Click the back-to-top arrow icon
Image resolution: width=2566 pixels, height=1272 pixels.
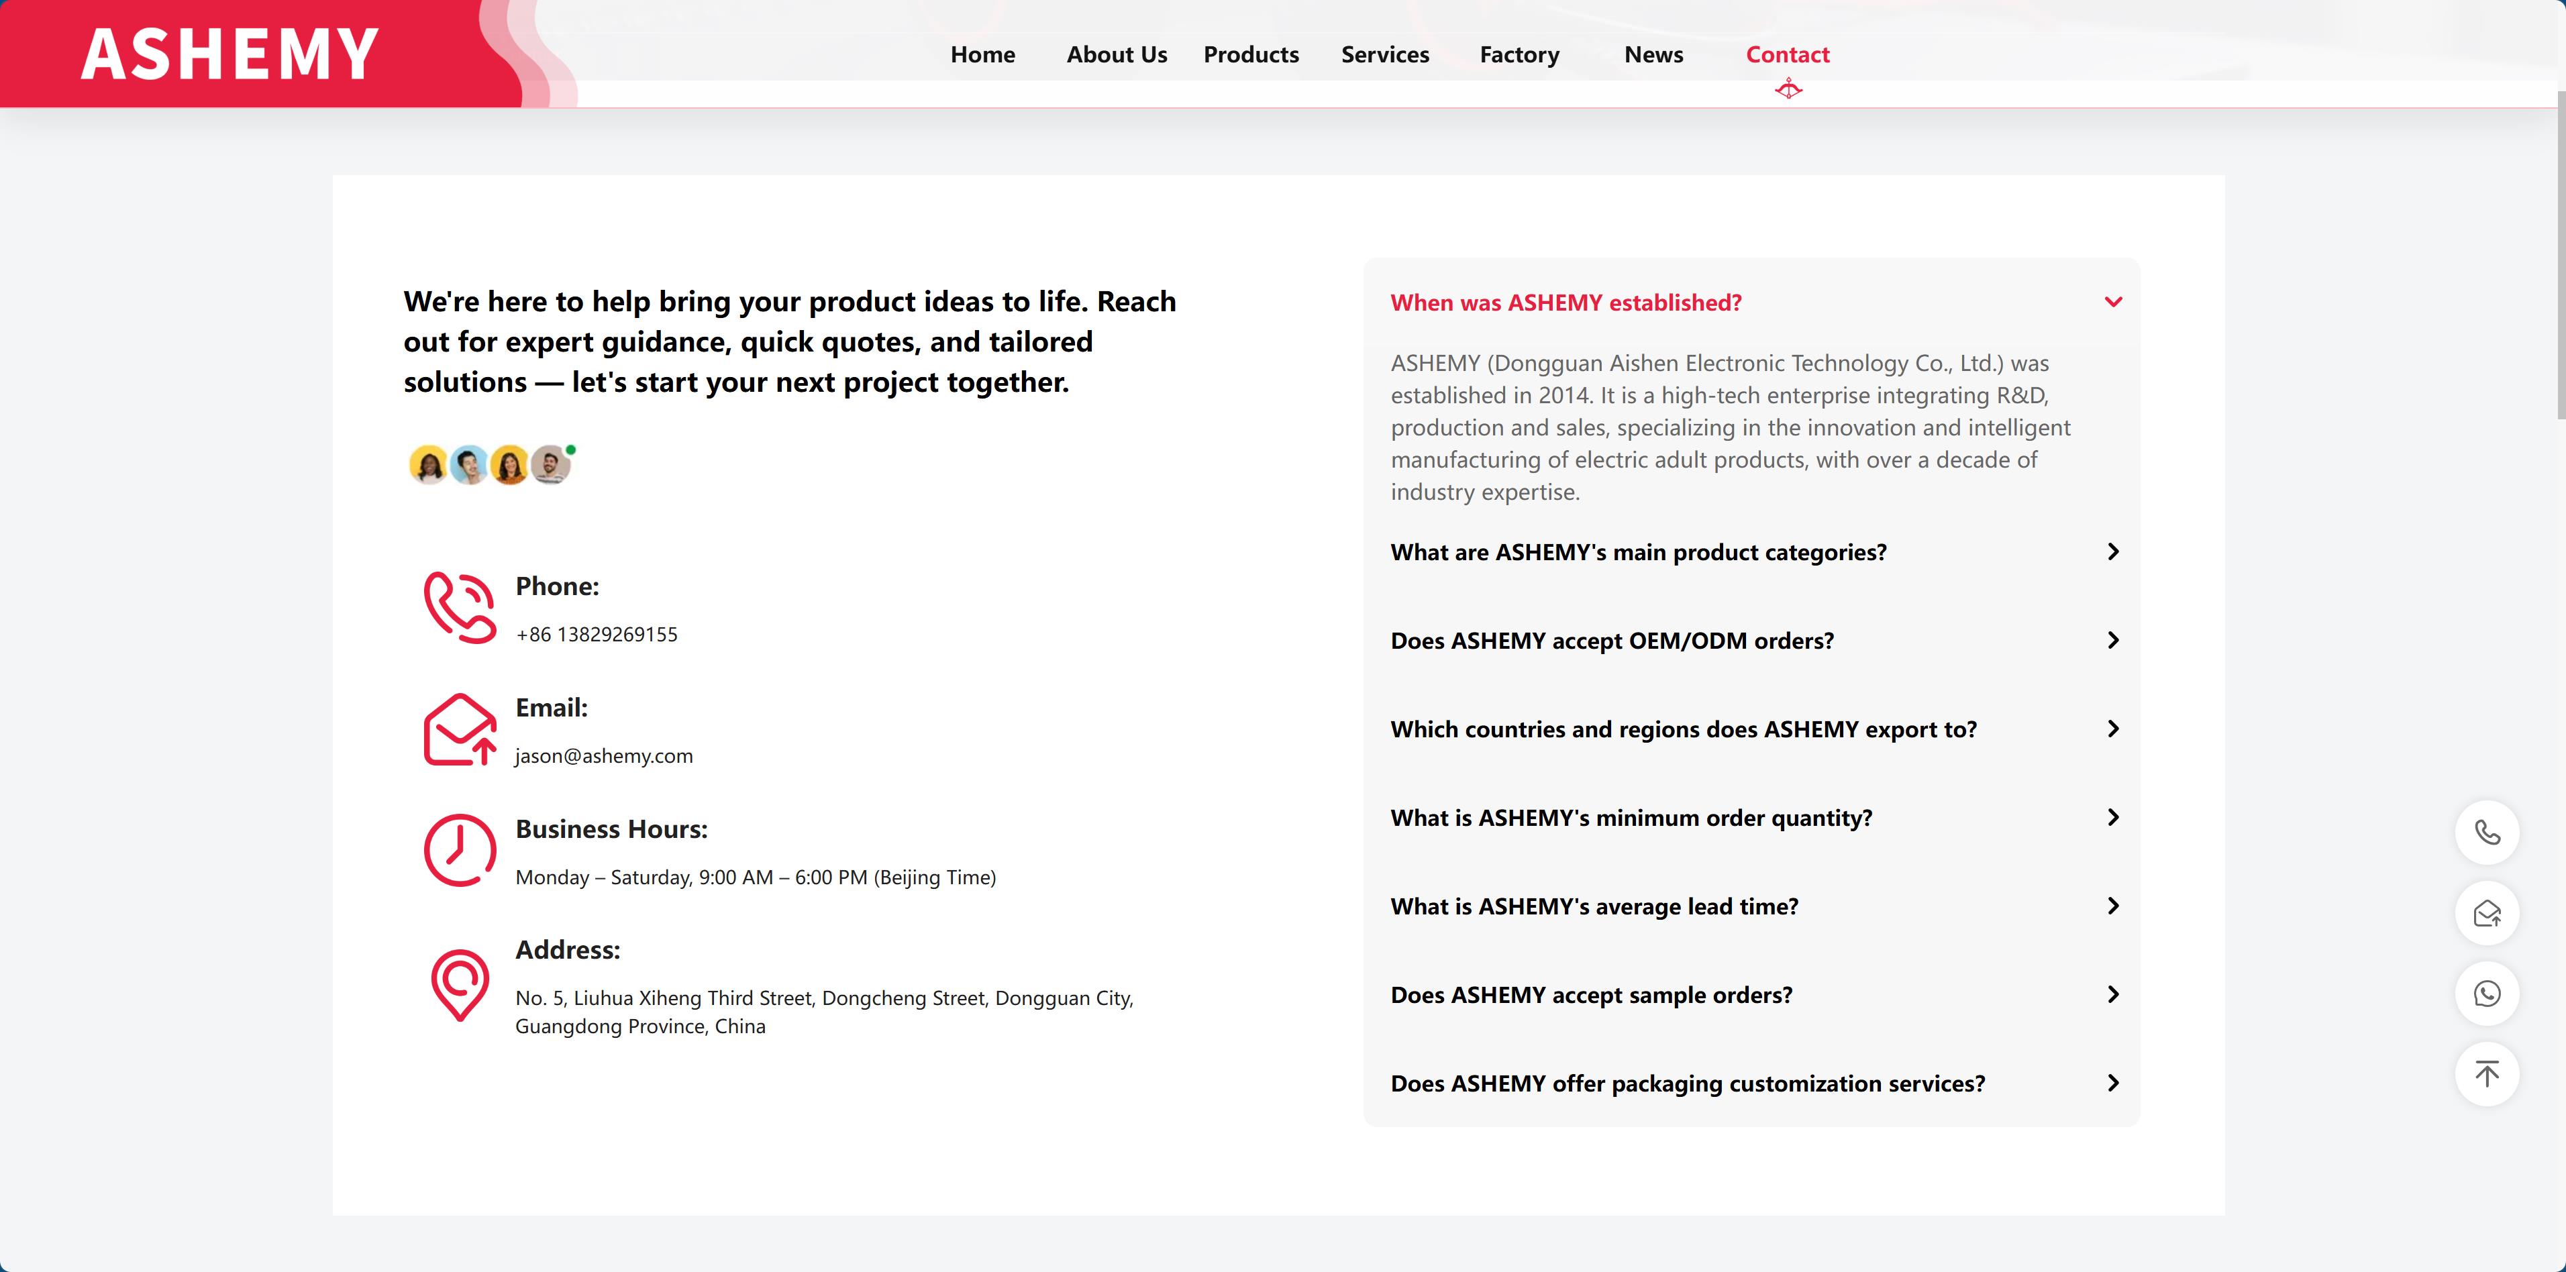2487,1075
